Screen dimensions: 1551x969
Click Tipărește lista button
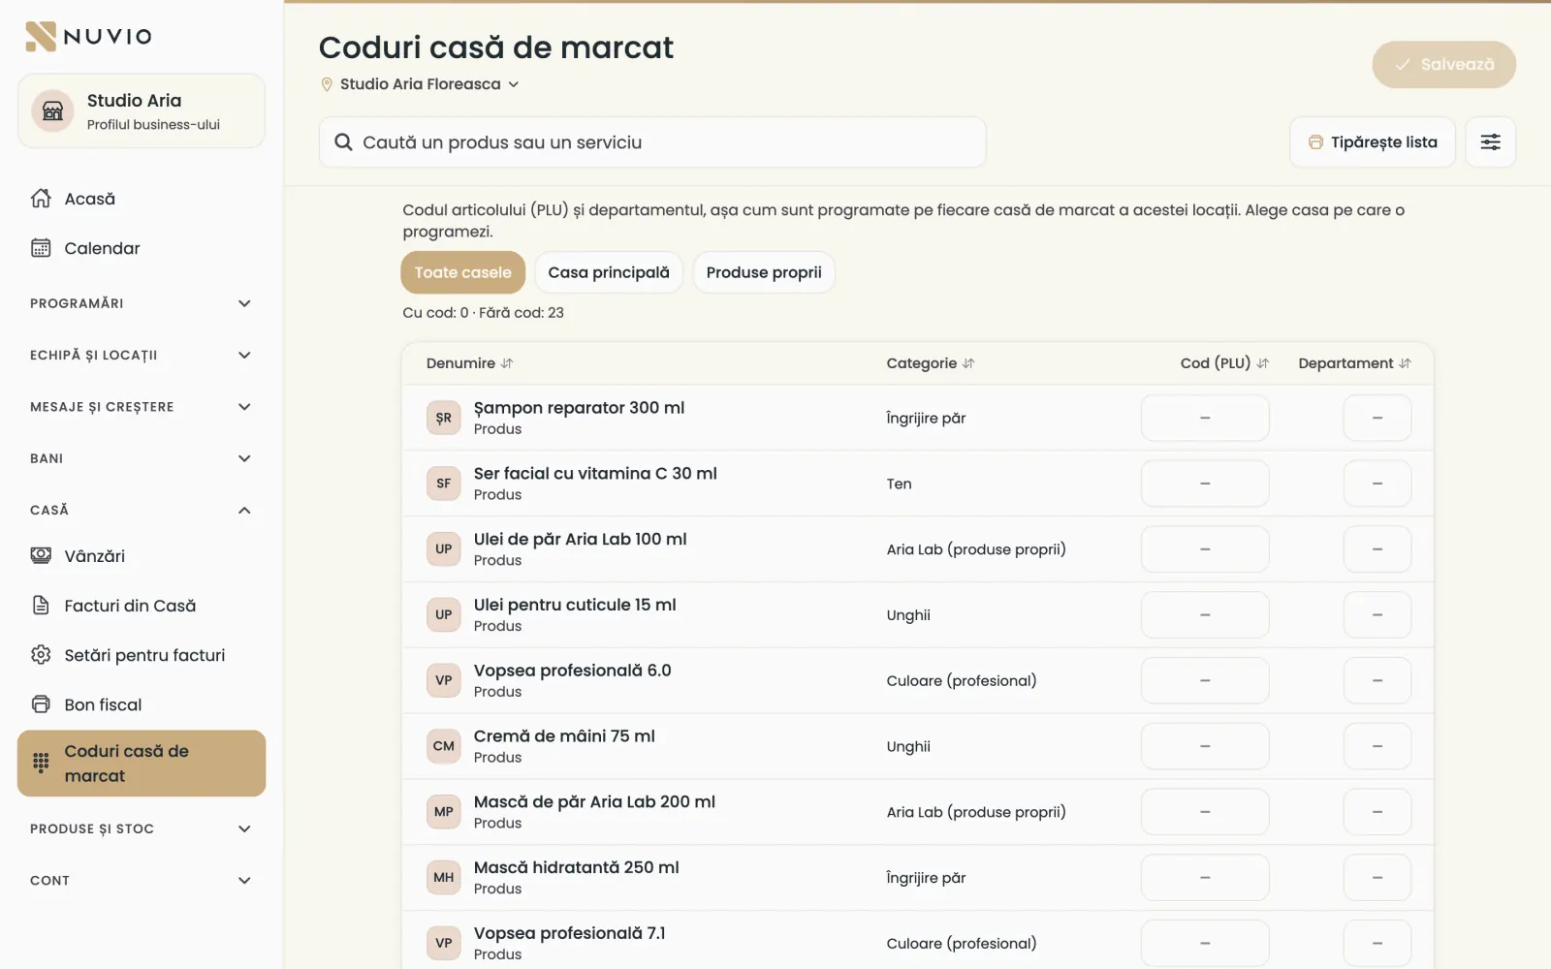tap(1373, 142)
